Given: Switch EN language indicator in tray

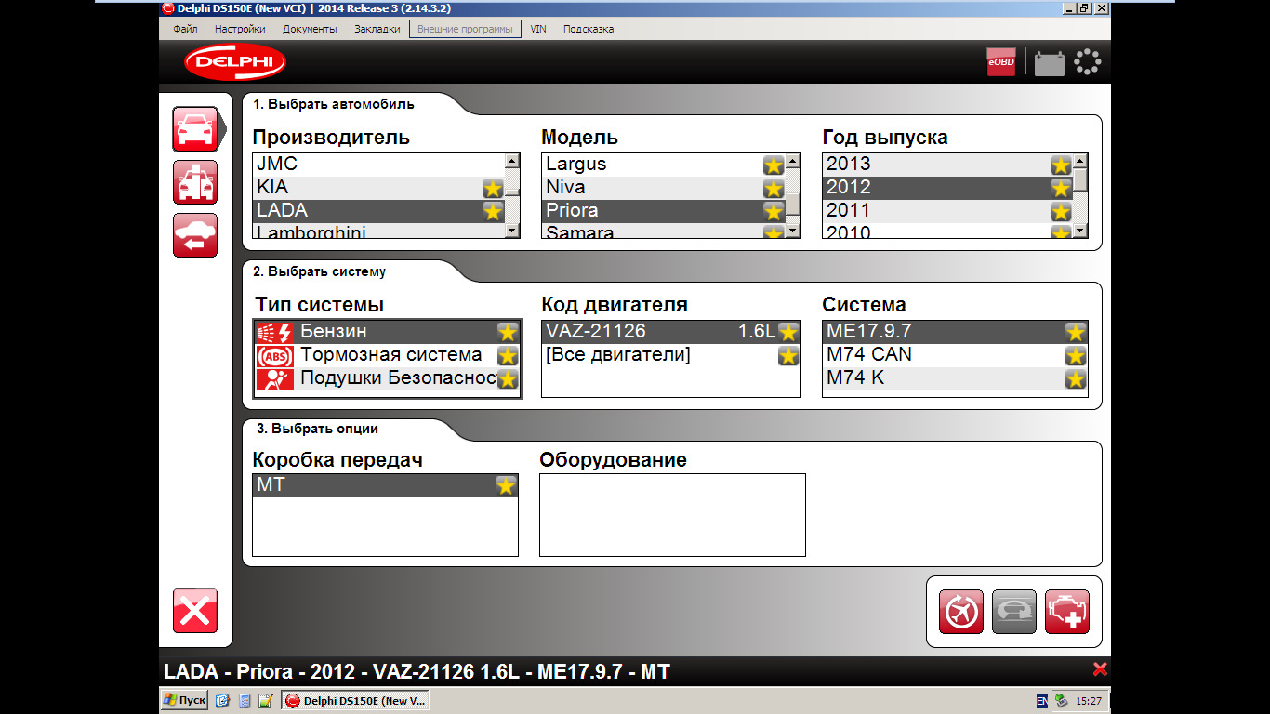Looking at the screenshot, I should click(x=1042, y=701).
